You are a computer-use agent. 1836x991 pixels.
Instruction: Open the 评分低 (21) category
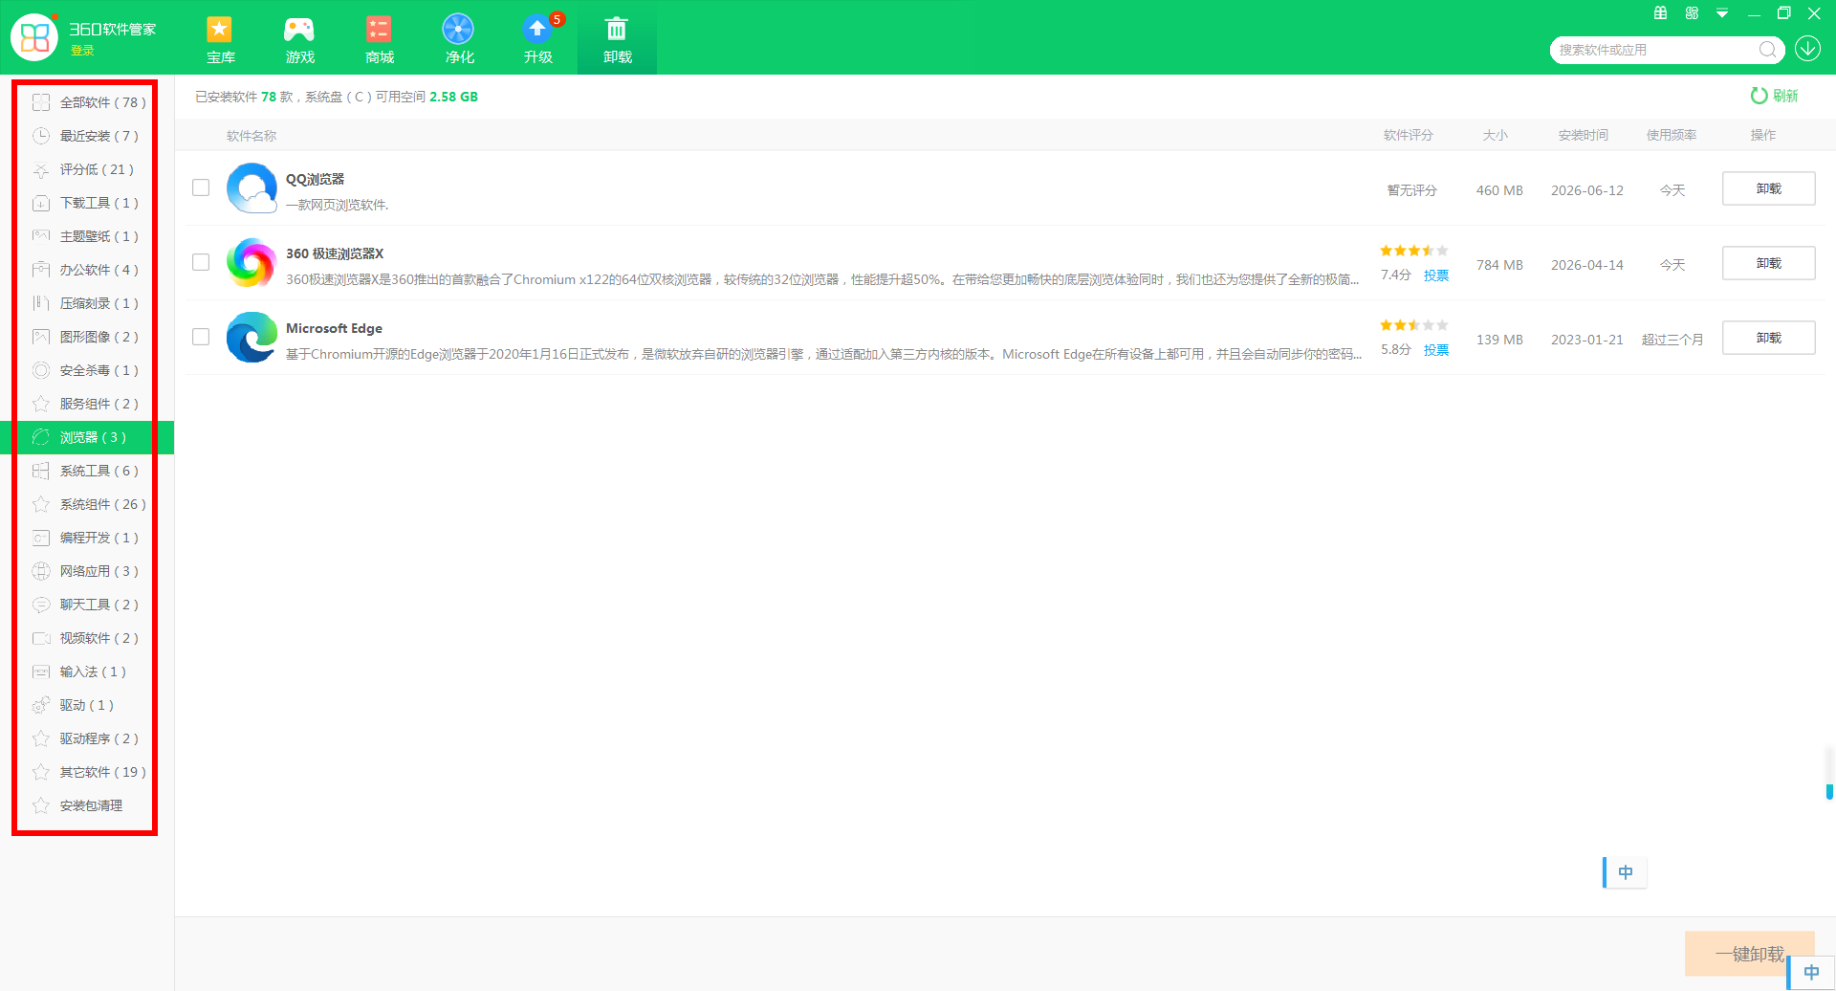tap(87, 169)
